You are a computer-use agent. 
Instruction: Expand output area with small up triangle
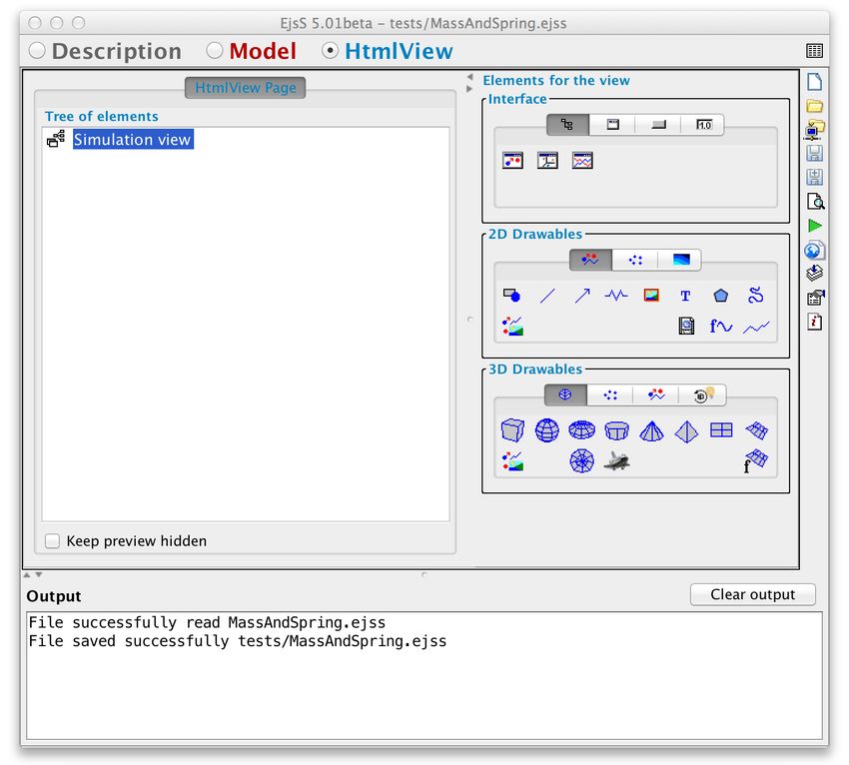[27, 574]
